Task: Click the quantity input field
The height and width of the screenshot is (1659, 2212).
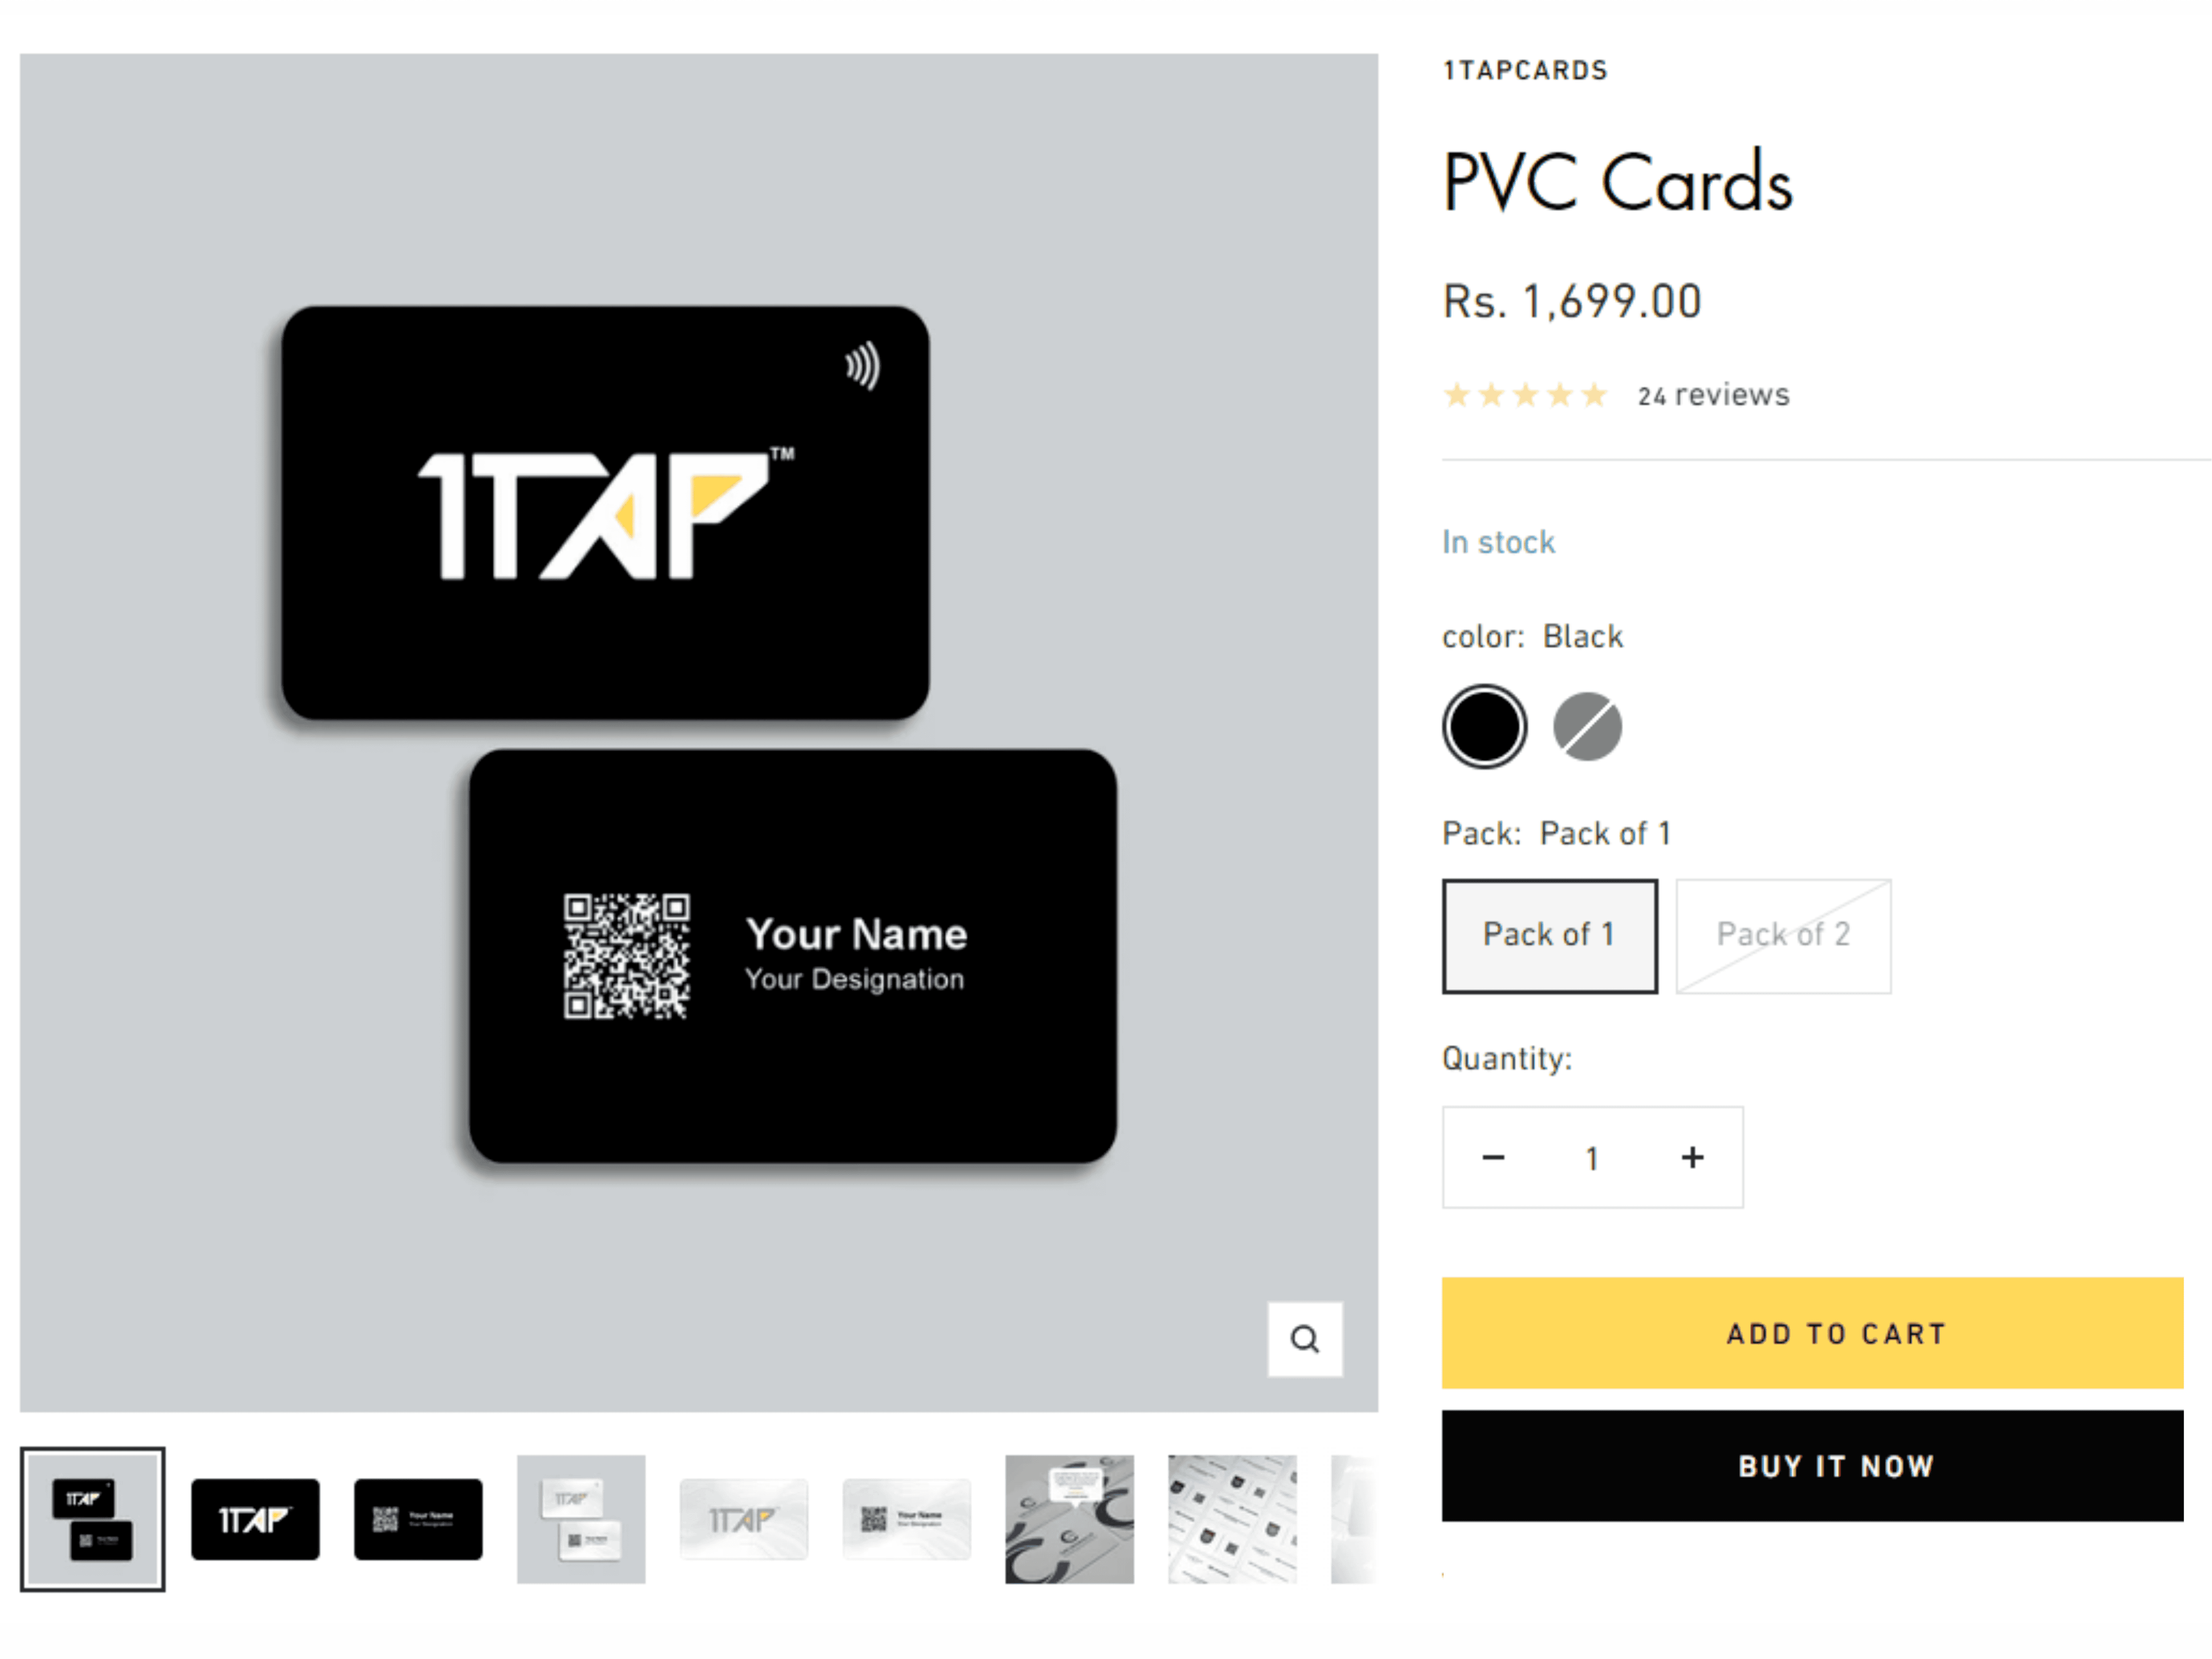Action: click(1592, 1158)
